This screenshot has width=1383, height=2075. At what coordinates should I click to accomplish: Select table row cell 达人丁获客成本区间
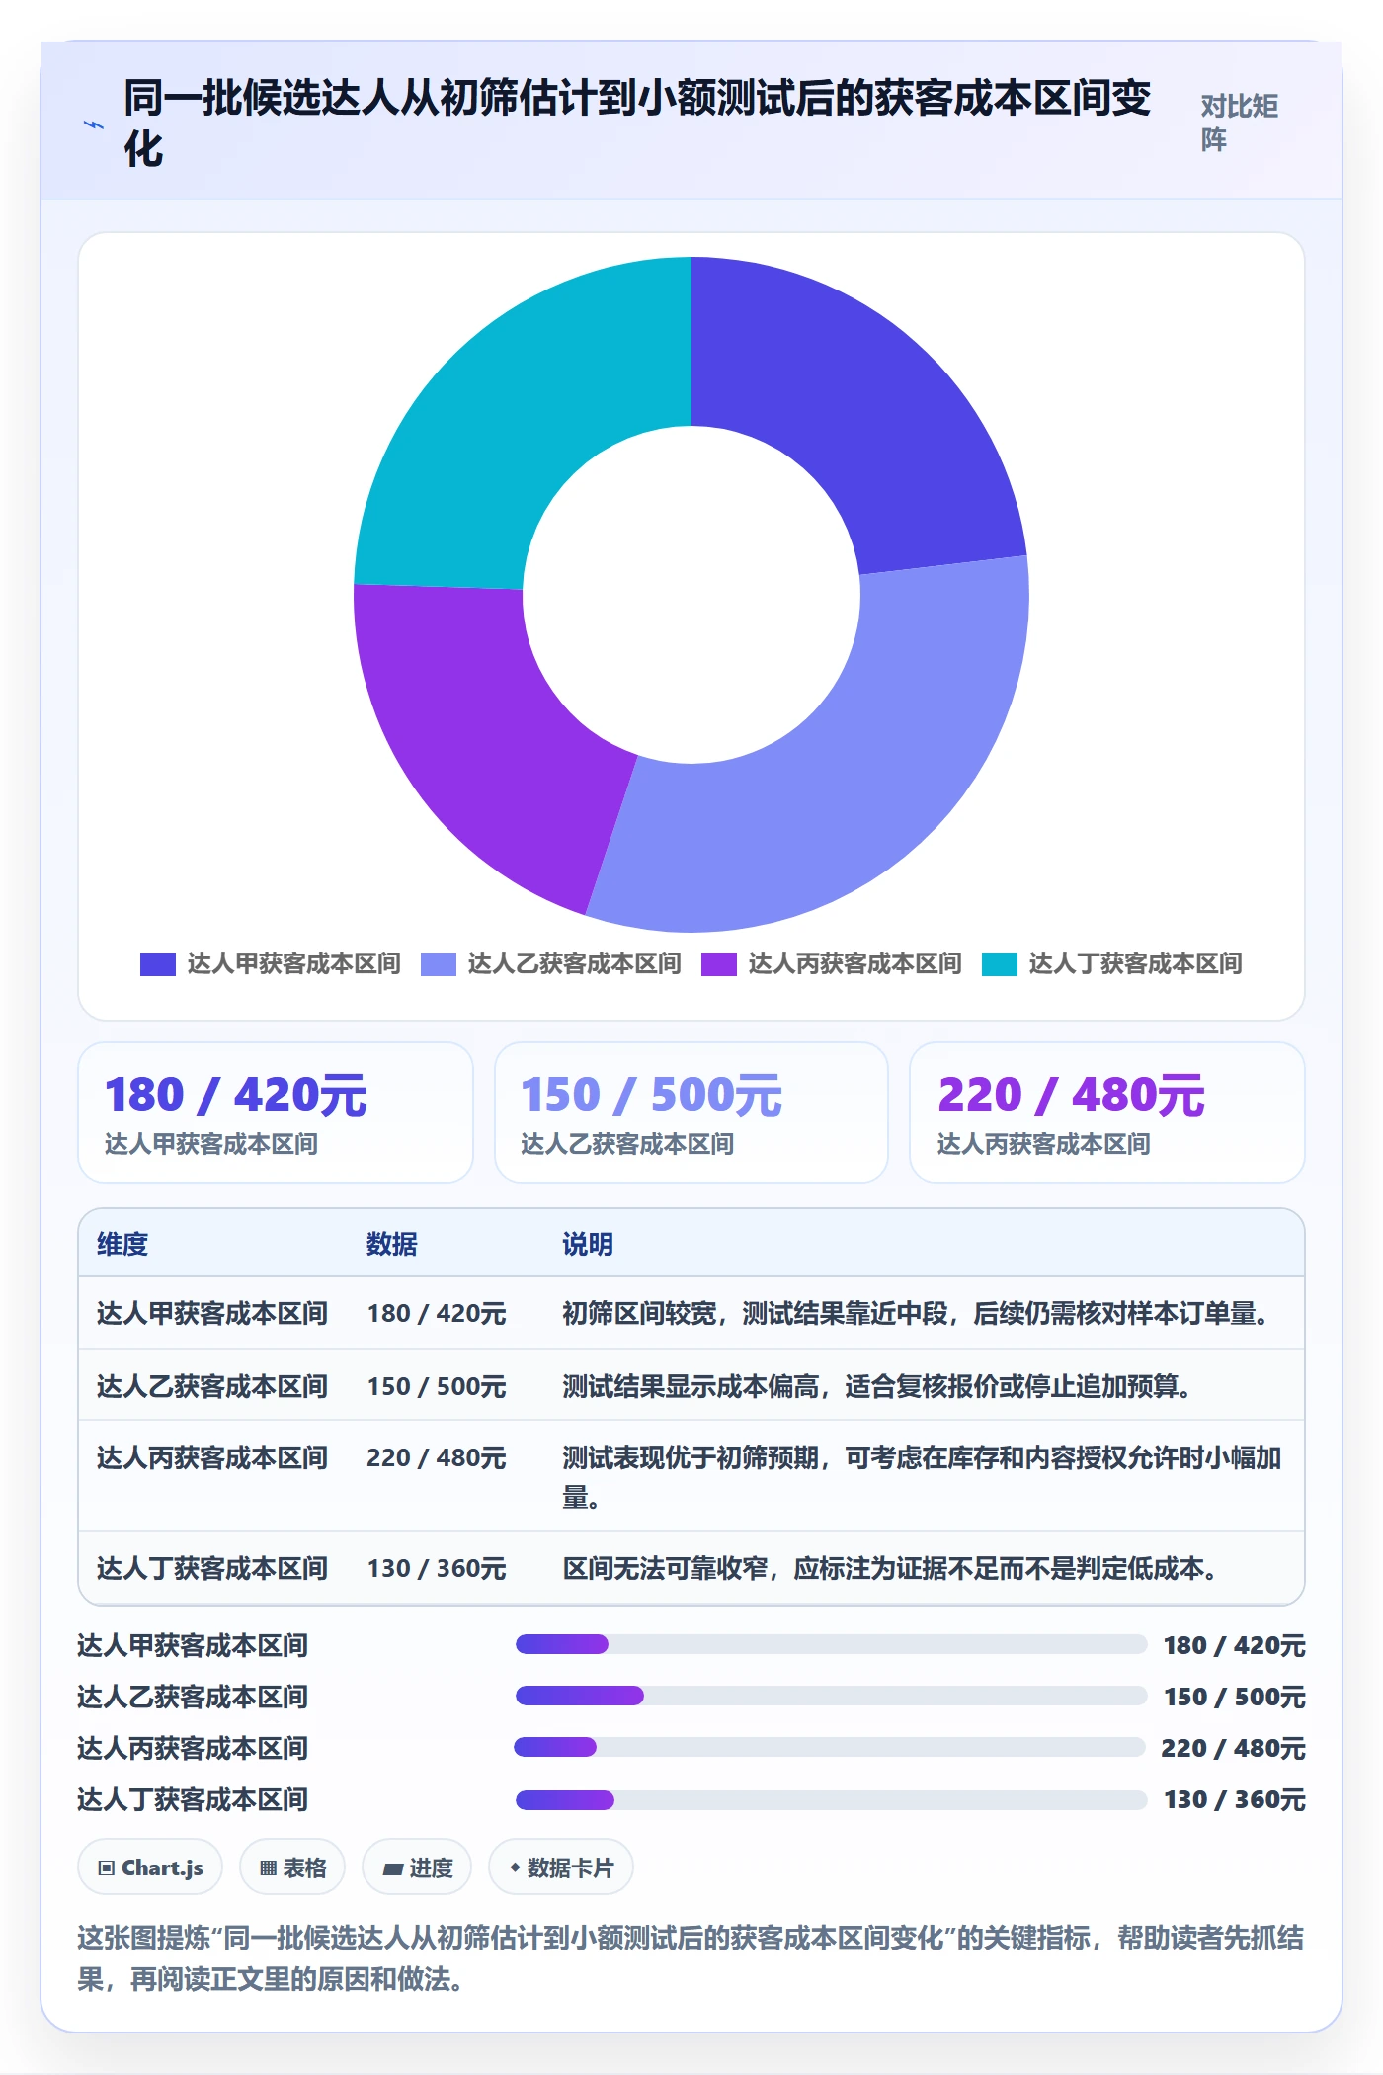click(x=212, y=1568)
